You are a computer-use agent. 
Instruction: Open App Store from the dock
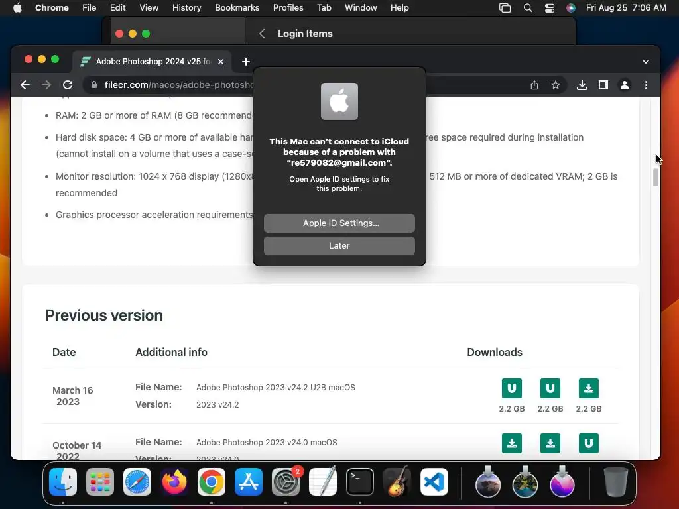point(249,482)
